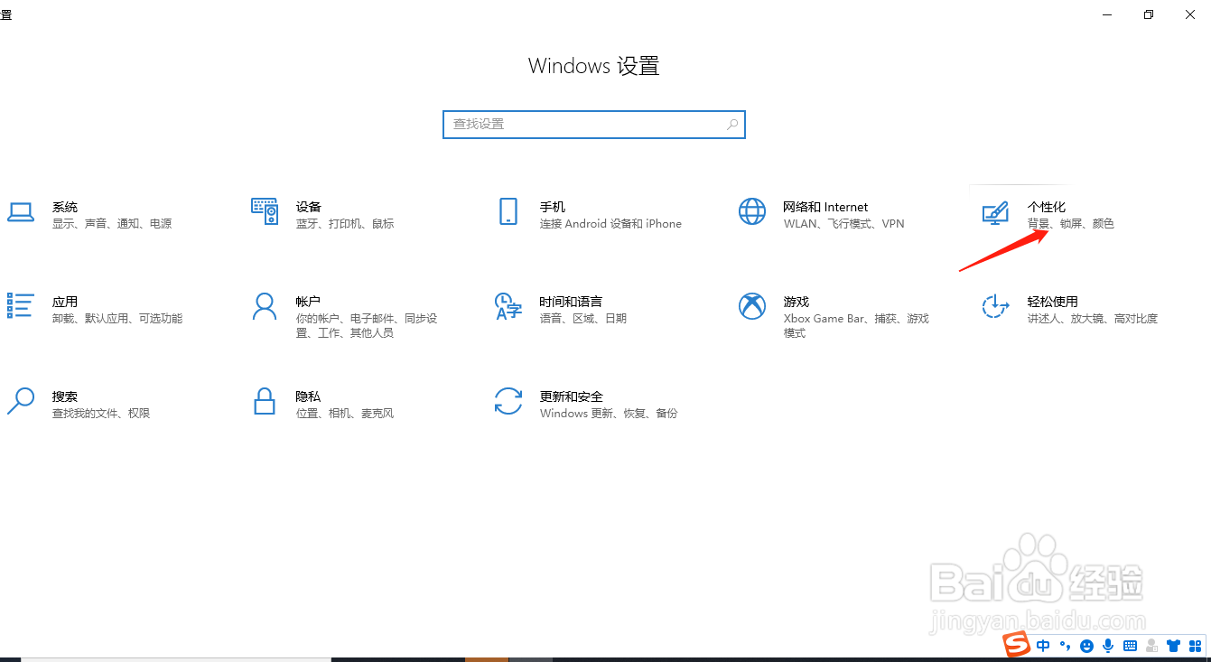The width and height of the screenshot is (1211, 662).
Task: Open the Sogou soft keyboard icon
Action: click(x=1130, y=646)
